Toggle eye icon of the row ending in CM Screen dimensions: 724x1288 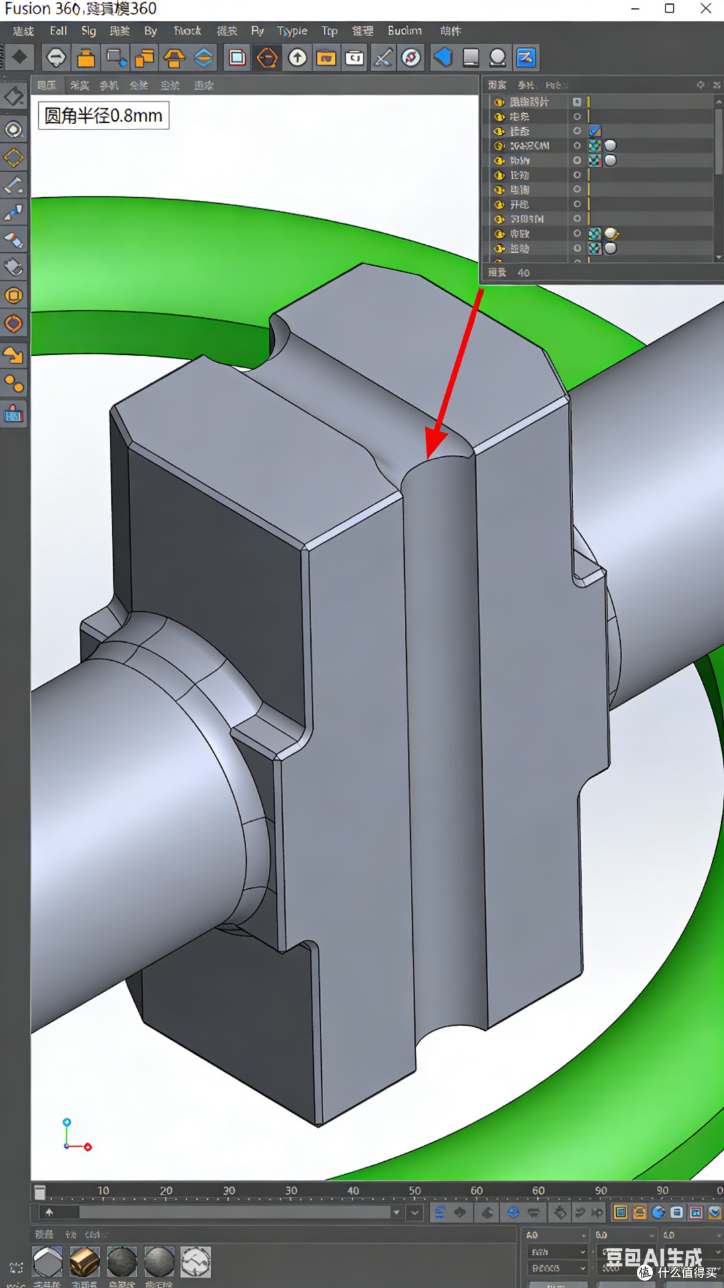tap(499, 146)
